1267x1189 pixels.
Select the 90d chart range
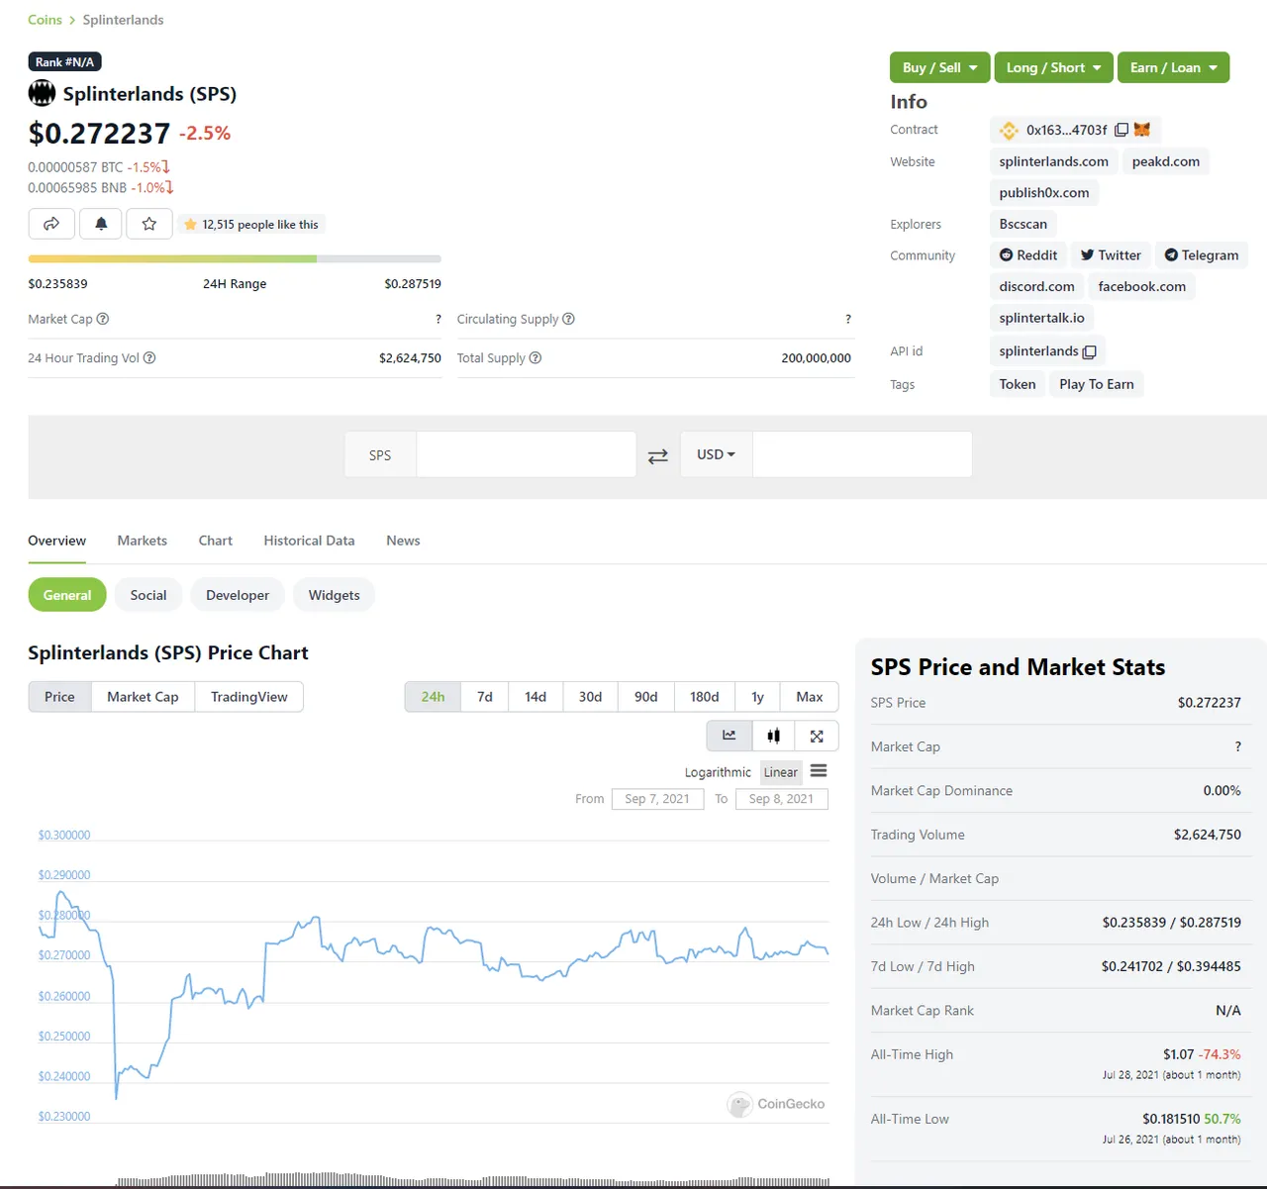(646, 697)
